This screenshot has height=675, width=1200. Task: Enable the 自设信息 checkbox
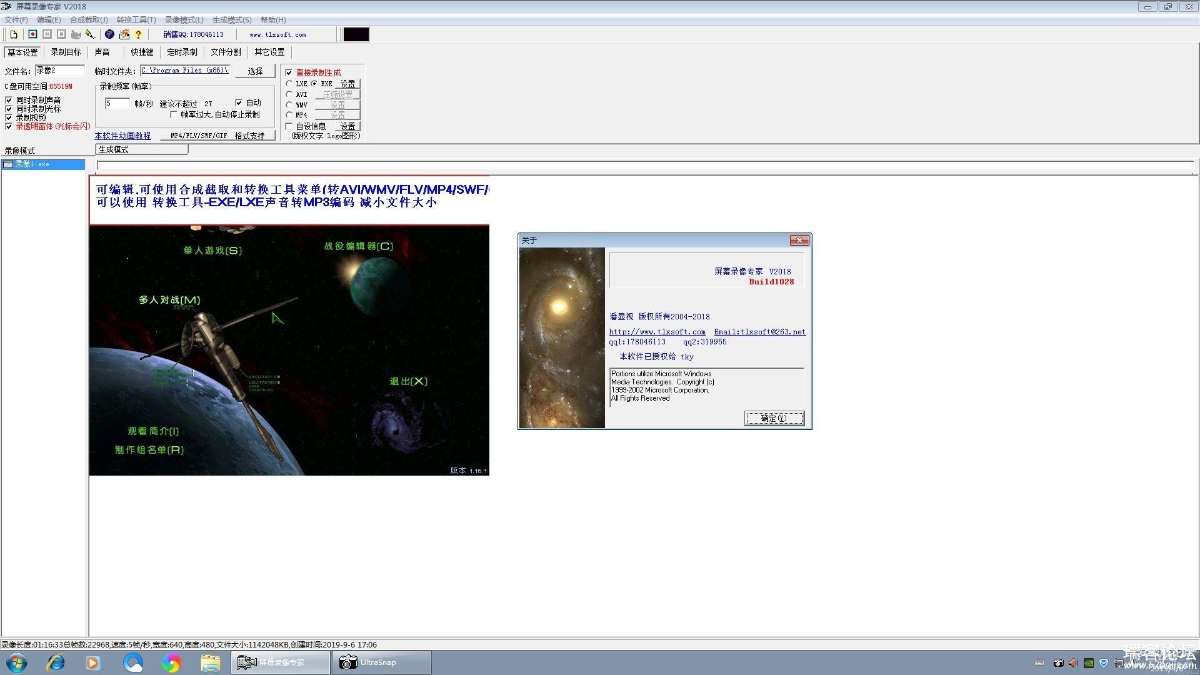point(289,126)
